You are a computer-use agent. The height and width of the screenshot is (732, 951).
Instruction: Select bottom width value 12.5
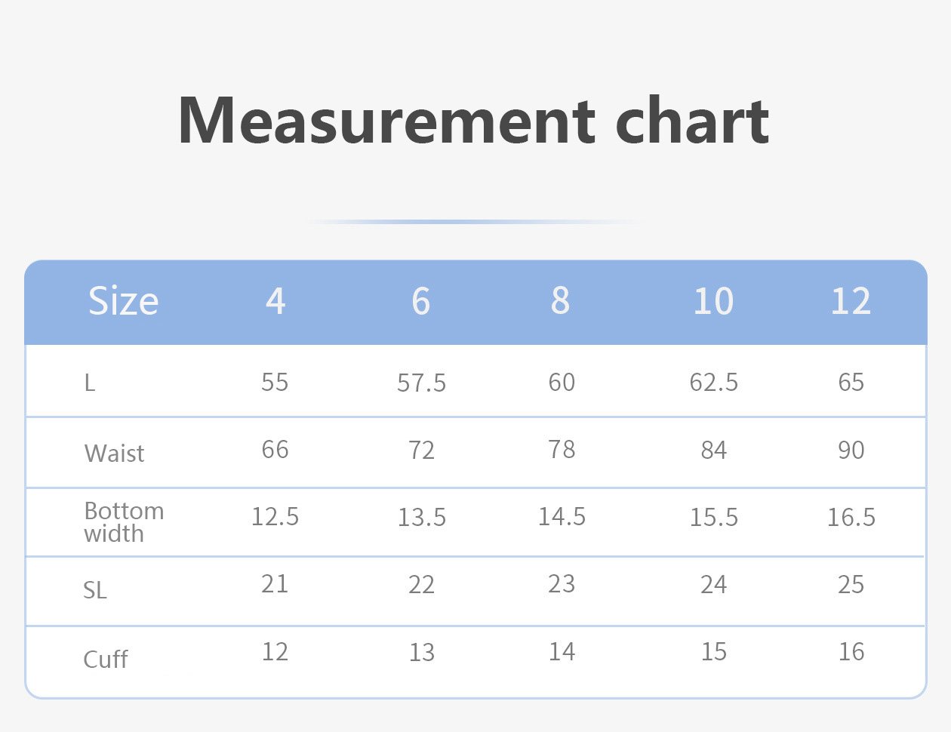coord(275,517)
